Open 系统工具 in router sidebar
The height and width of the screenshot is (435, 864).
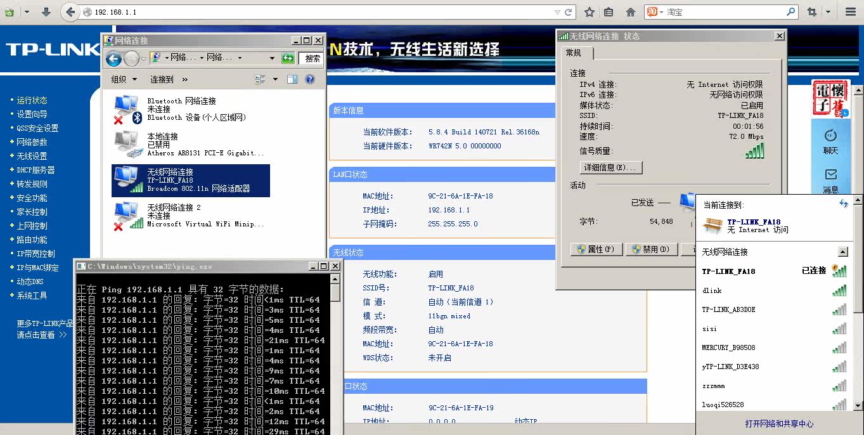coord(32,295)
